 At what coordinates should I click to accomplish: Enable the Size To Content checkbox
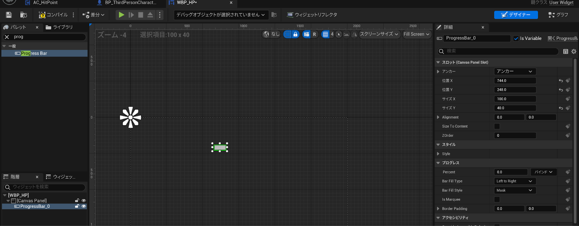point(497,126)
